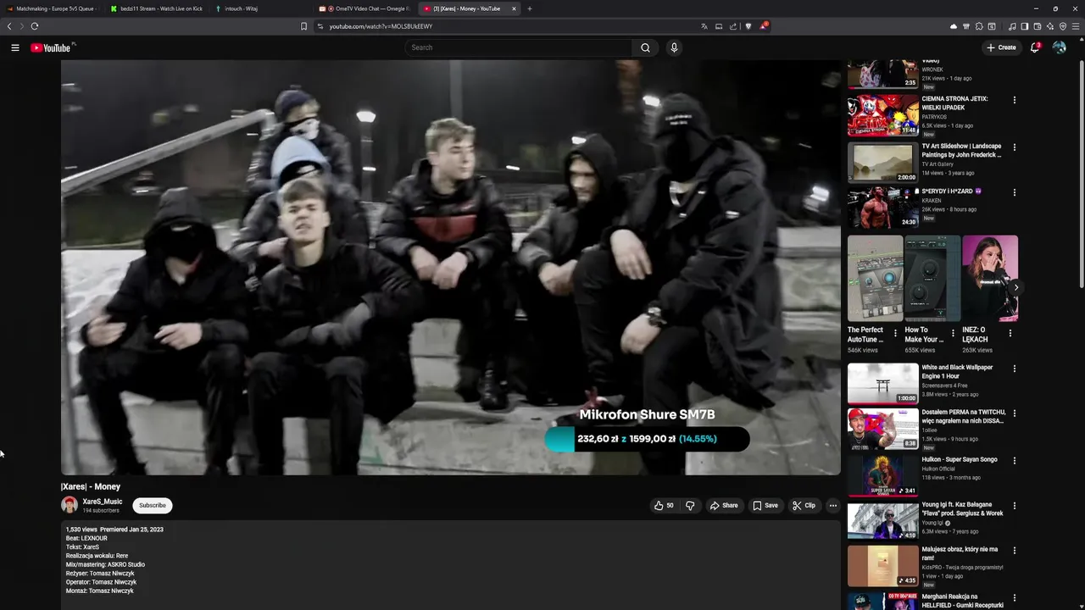The height and width of the screenshot is (610, 1085).
Task: Open the browser main menu icon
Action: (1076, 26)
